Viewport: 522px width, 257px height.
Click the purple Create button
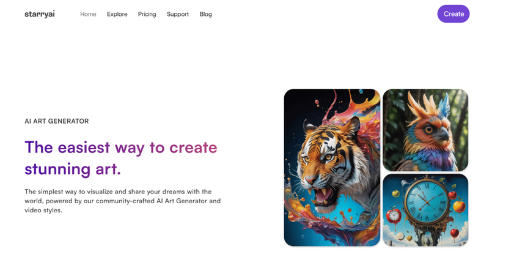454,13
